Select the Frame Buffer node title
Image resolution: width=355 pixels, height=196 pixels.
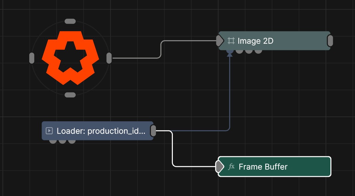point(263,166)
